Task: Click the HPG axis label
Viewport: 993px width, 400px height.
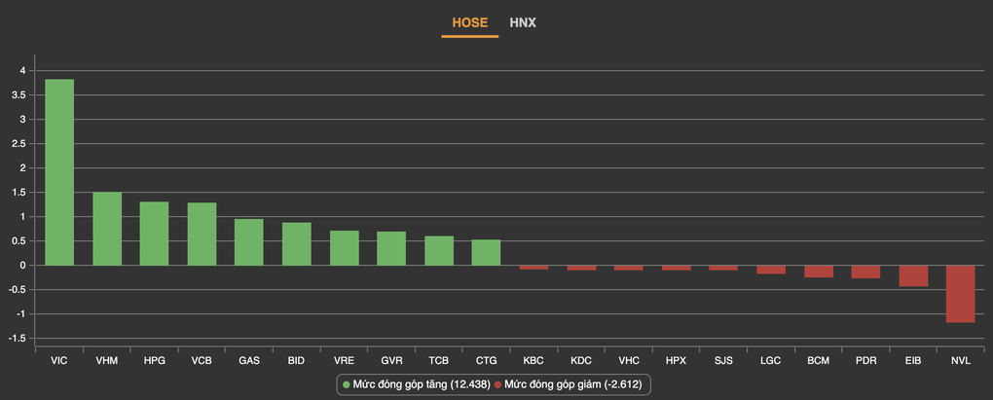Action: coord(154,361)
